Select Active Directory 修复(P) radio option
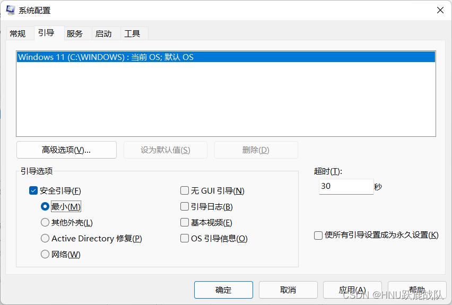Image resolution: width=452 pixels, height=305 pixels. (45, 238)
